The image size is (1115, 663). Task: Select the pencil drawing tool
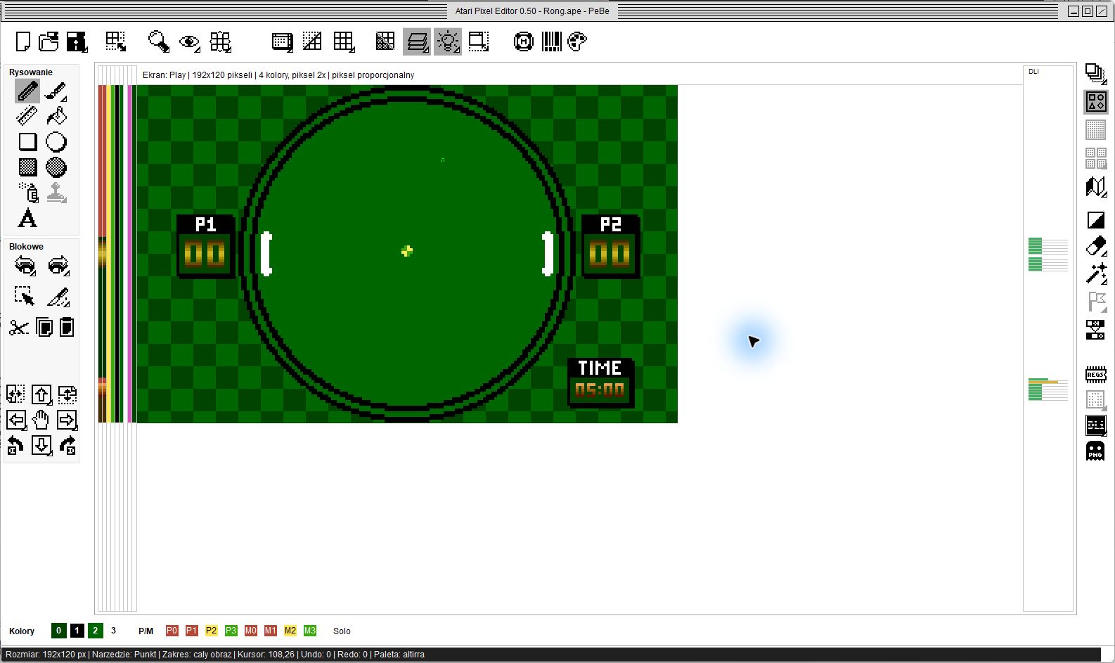(27, 91)
